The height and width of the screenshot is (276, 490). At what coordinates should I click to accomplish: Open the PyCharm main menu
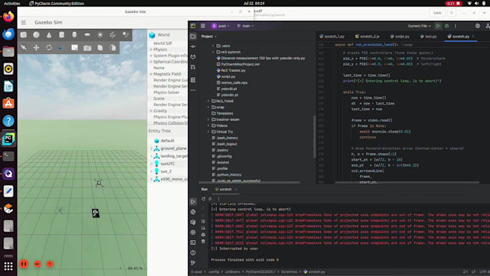(x=202, y=26)
